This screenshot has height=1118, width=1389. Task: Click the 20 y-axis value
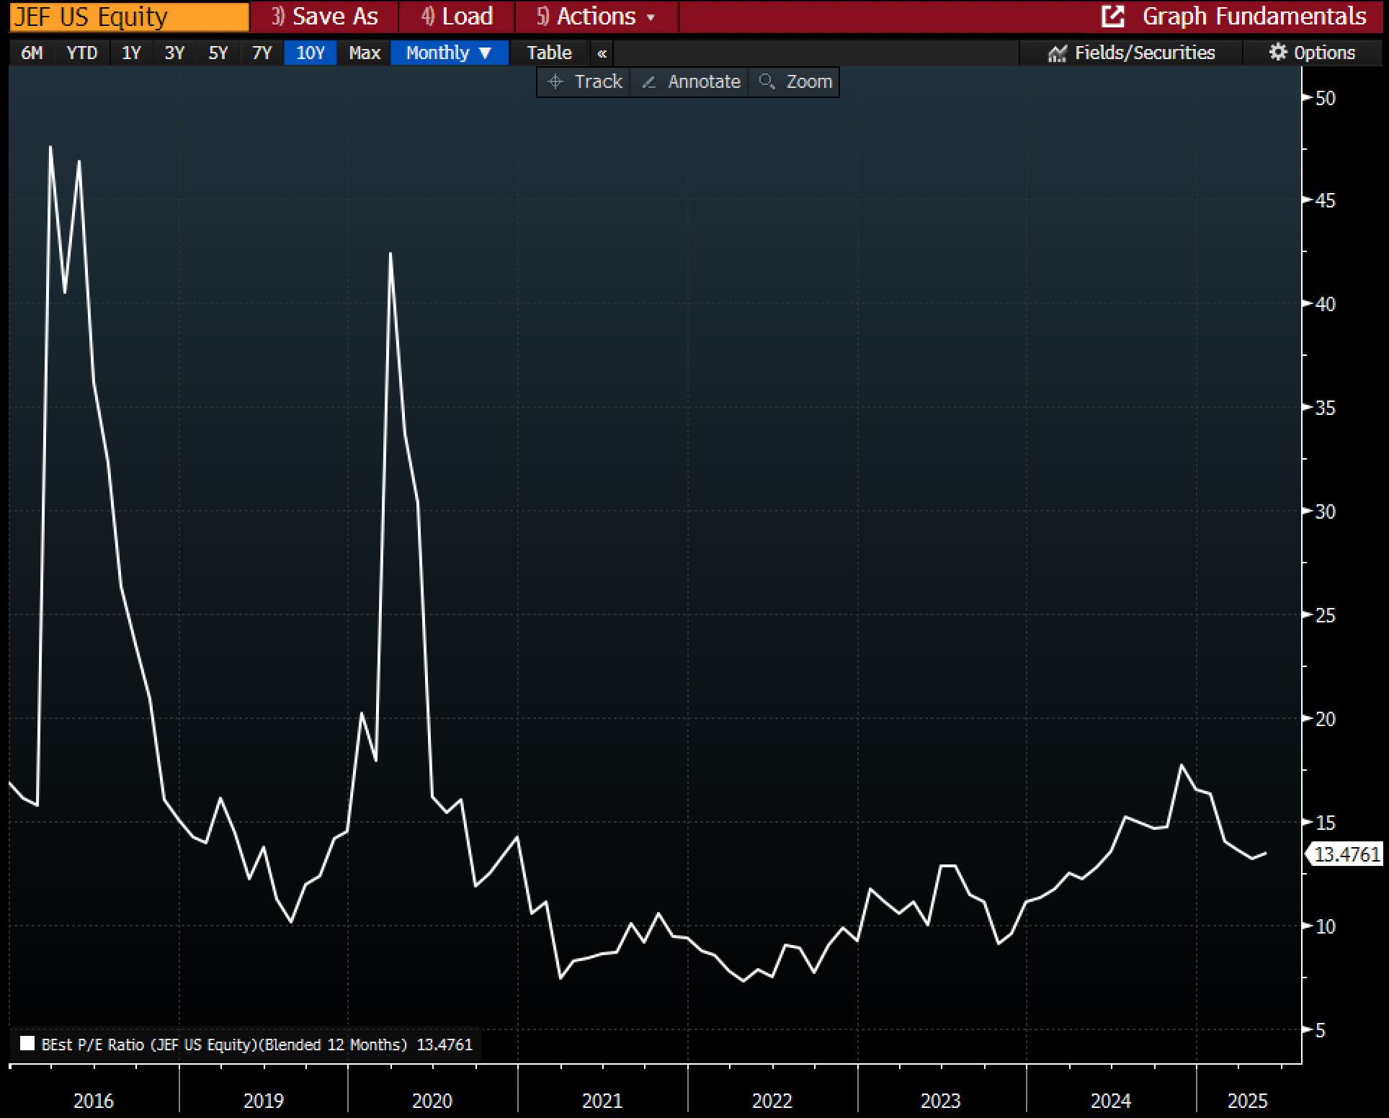1326,719
